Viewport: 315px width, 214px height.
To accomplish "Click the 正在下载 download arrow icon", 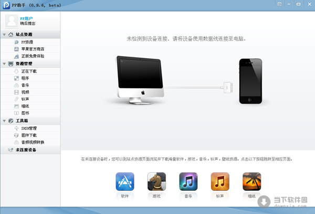I will point(16,71).
